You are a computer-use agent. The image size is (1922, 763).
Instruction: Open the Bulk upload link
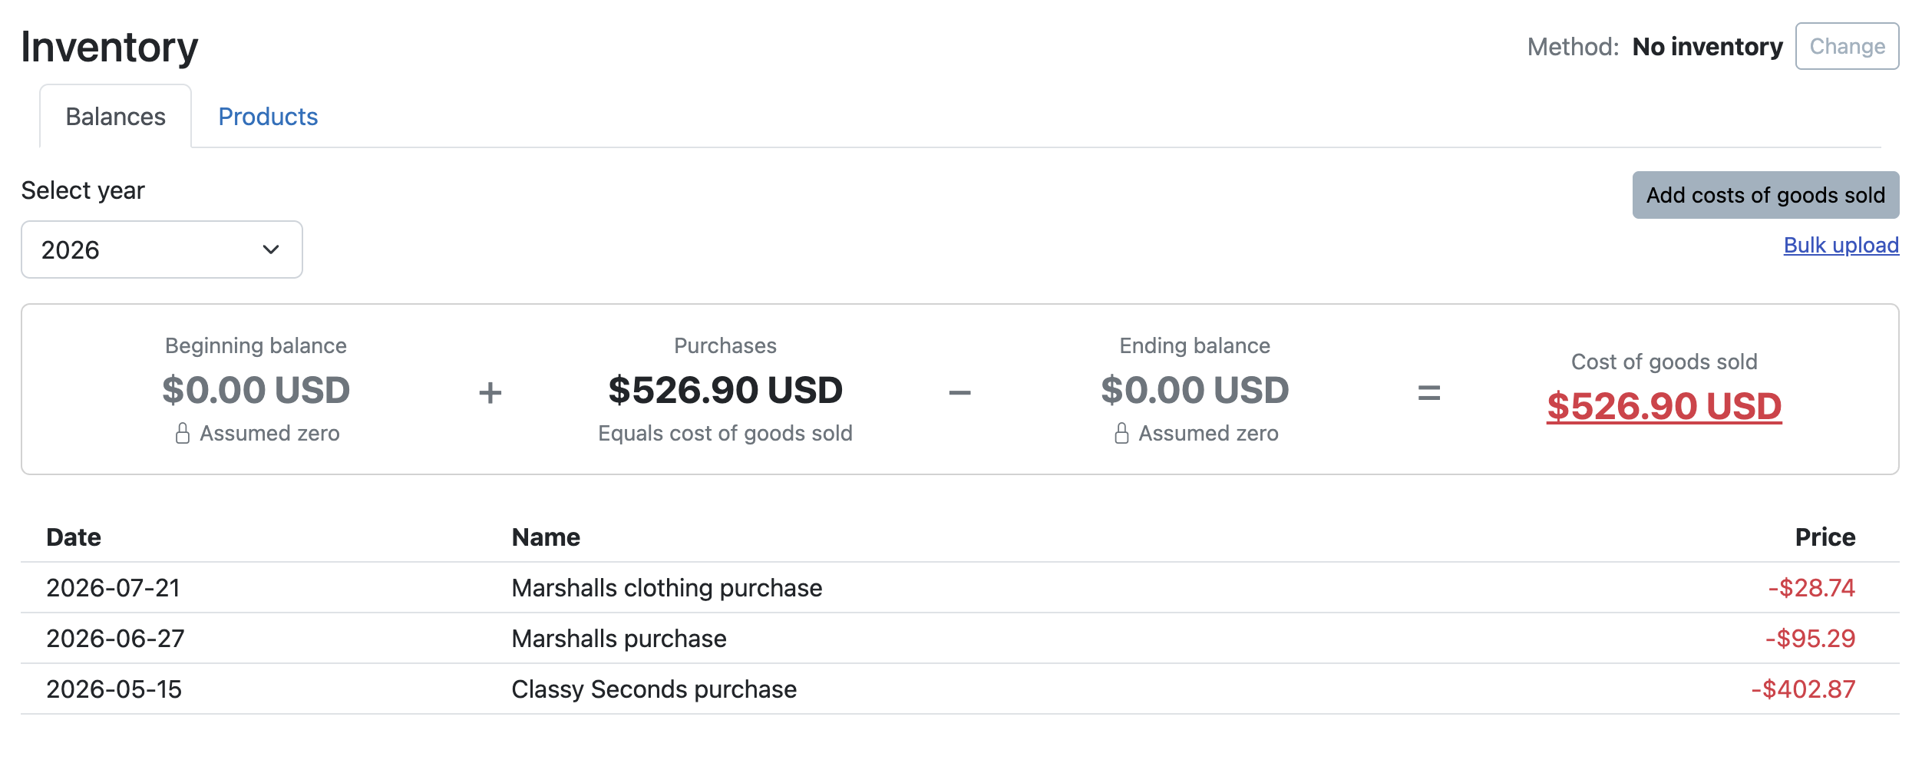pyautogui.click(x=1841, y=245)
